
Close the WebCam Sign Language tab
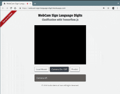click(x=30, y=4)
